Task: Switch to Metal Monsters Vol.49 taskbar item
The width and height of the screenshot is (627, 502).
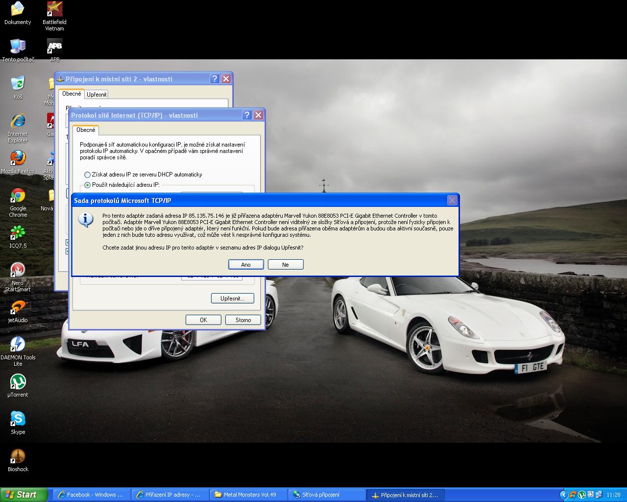Action: [248, 495]
